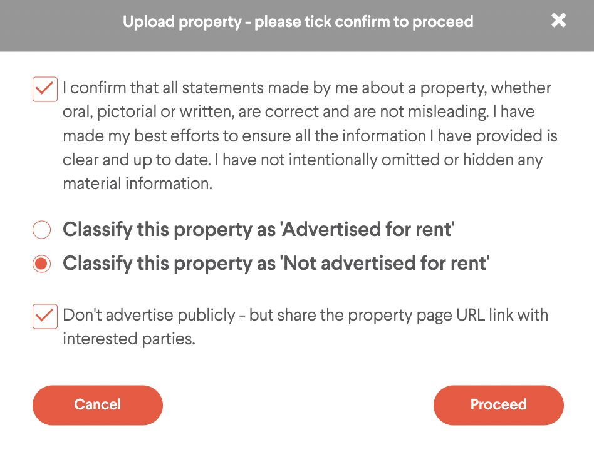594x457 pixels.
Task: Click the red checkmark beside 'Don't advertise publicly'
Action: [x=44, y=316]
